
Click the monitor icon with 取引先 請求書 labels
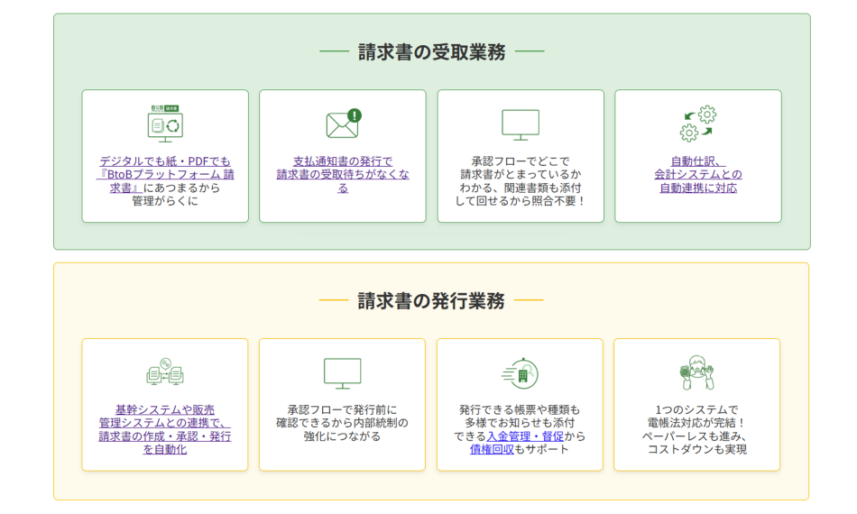pos(165,124)
